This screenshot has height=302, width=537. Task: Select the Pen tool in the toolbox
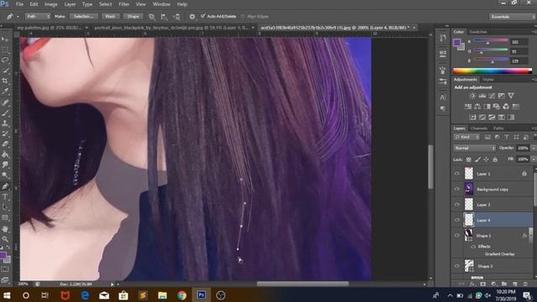(5, 186)
